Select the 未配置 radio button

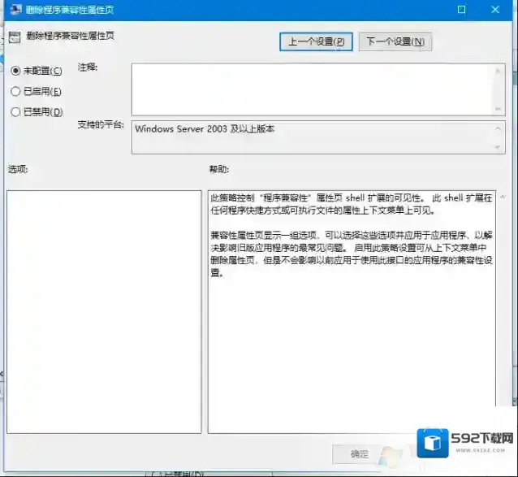point(15,71)
